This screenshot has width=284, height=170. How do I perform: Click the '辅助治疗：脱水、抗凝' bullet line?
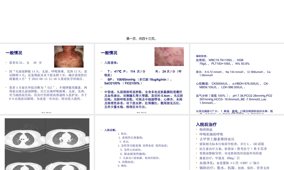click(234, 168)
